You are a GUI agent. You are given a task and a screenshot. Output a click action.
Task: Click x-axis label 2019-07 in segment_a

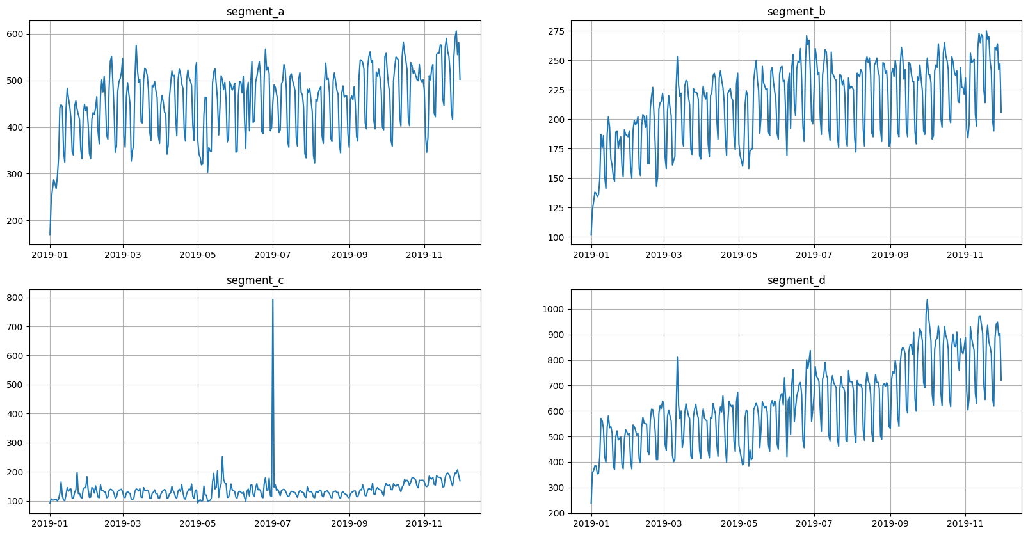tap(273, 255)
